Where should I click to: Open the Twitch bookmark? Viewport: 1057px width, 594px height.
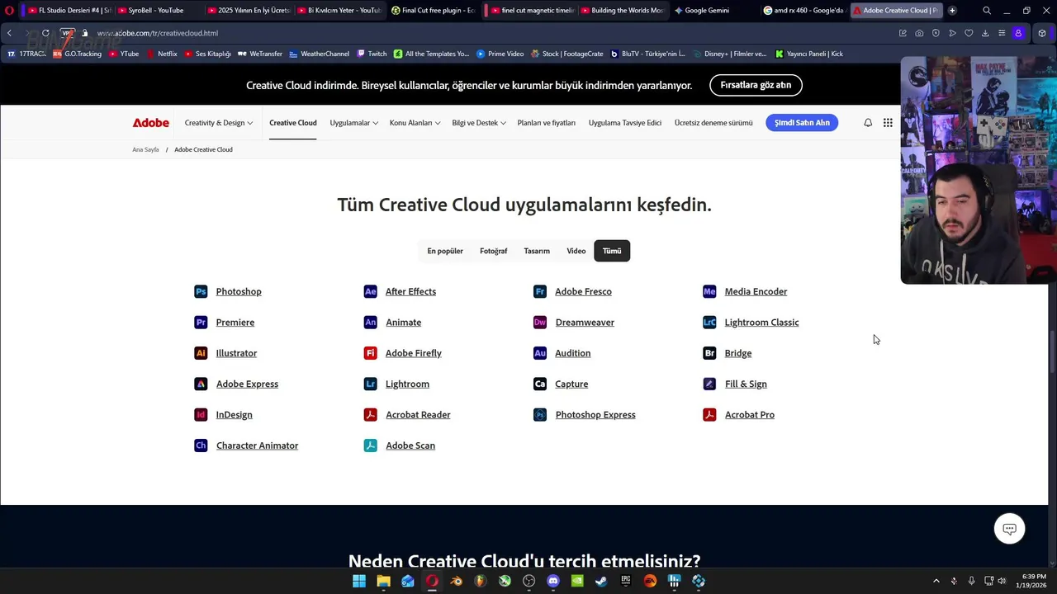(372, 54)
